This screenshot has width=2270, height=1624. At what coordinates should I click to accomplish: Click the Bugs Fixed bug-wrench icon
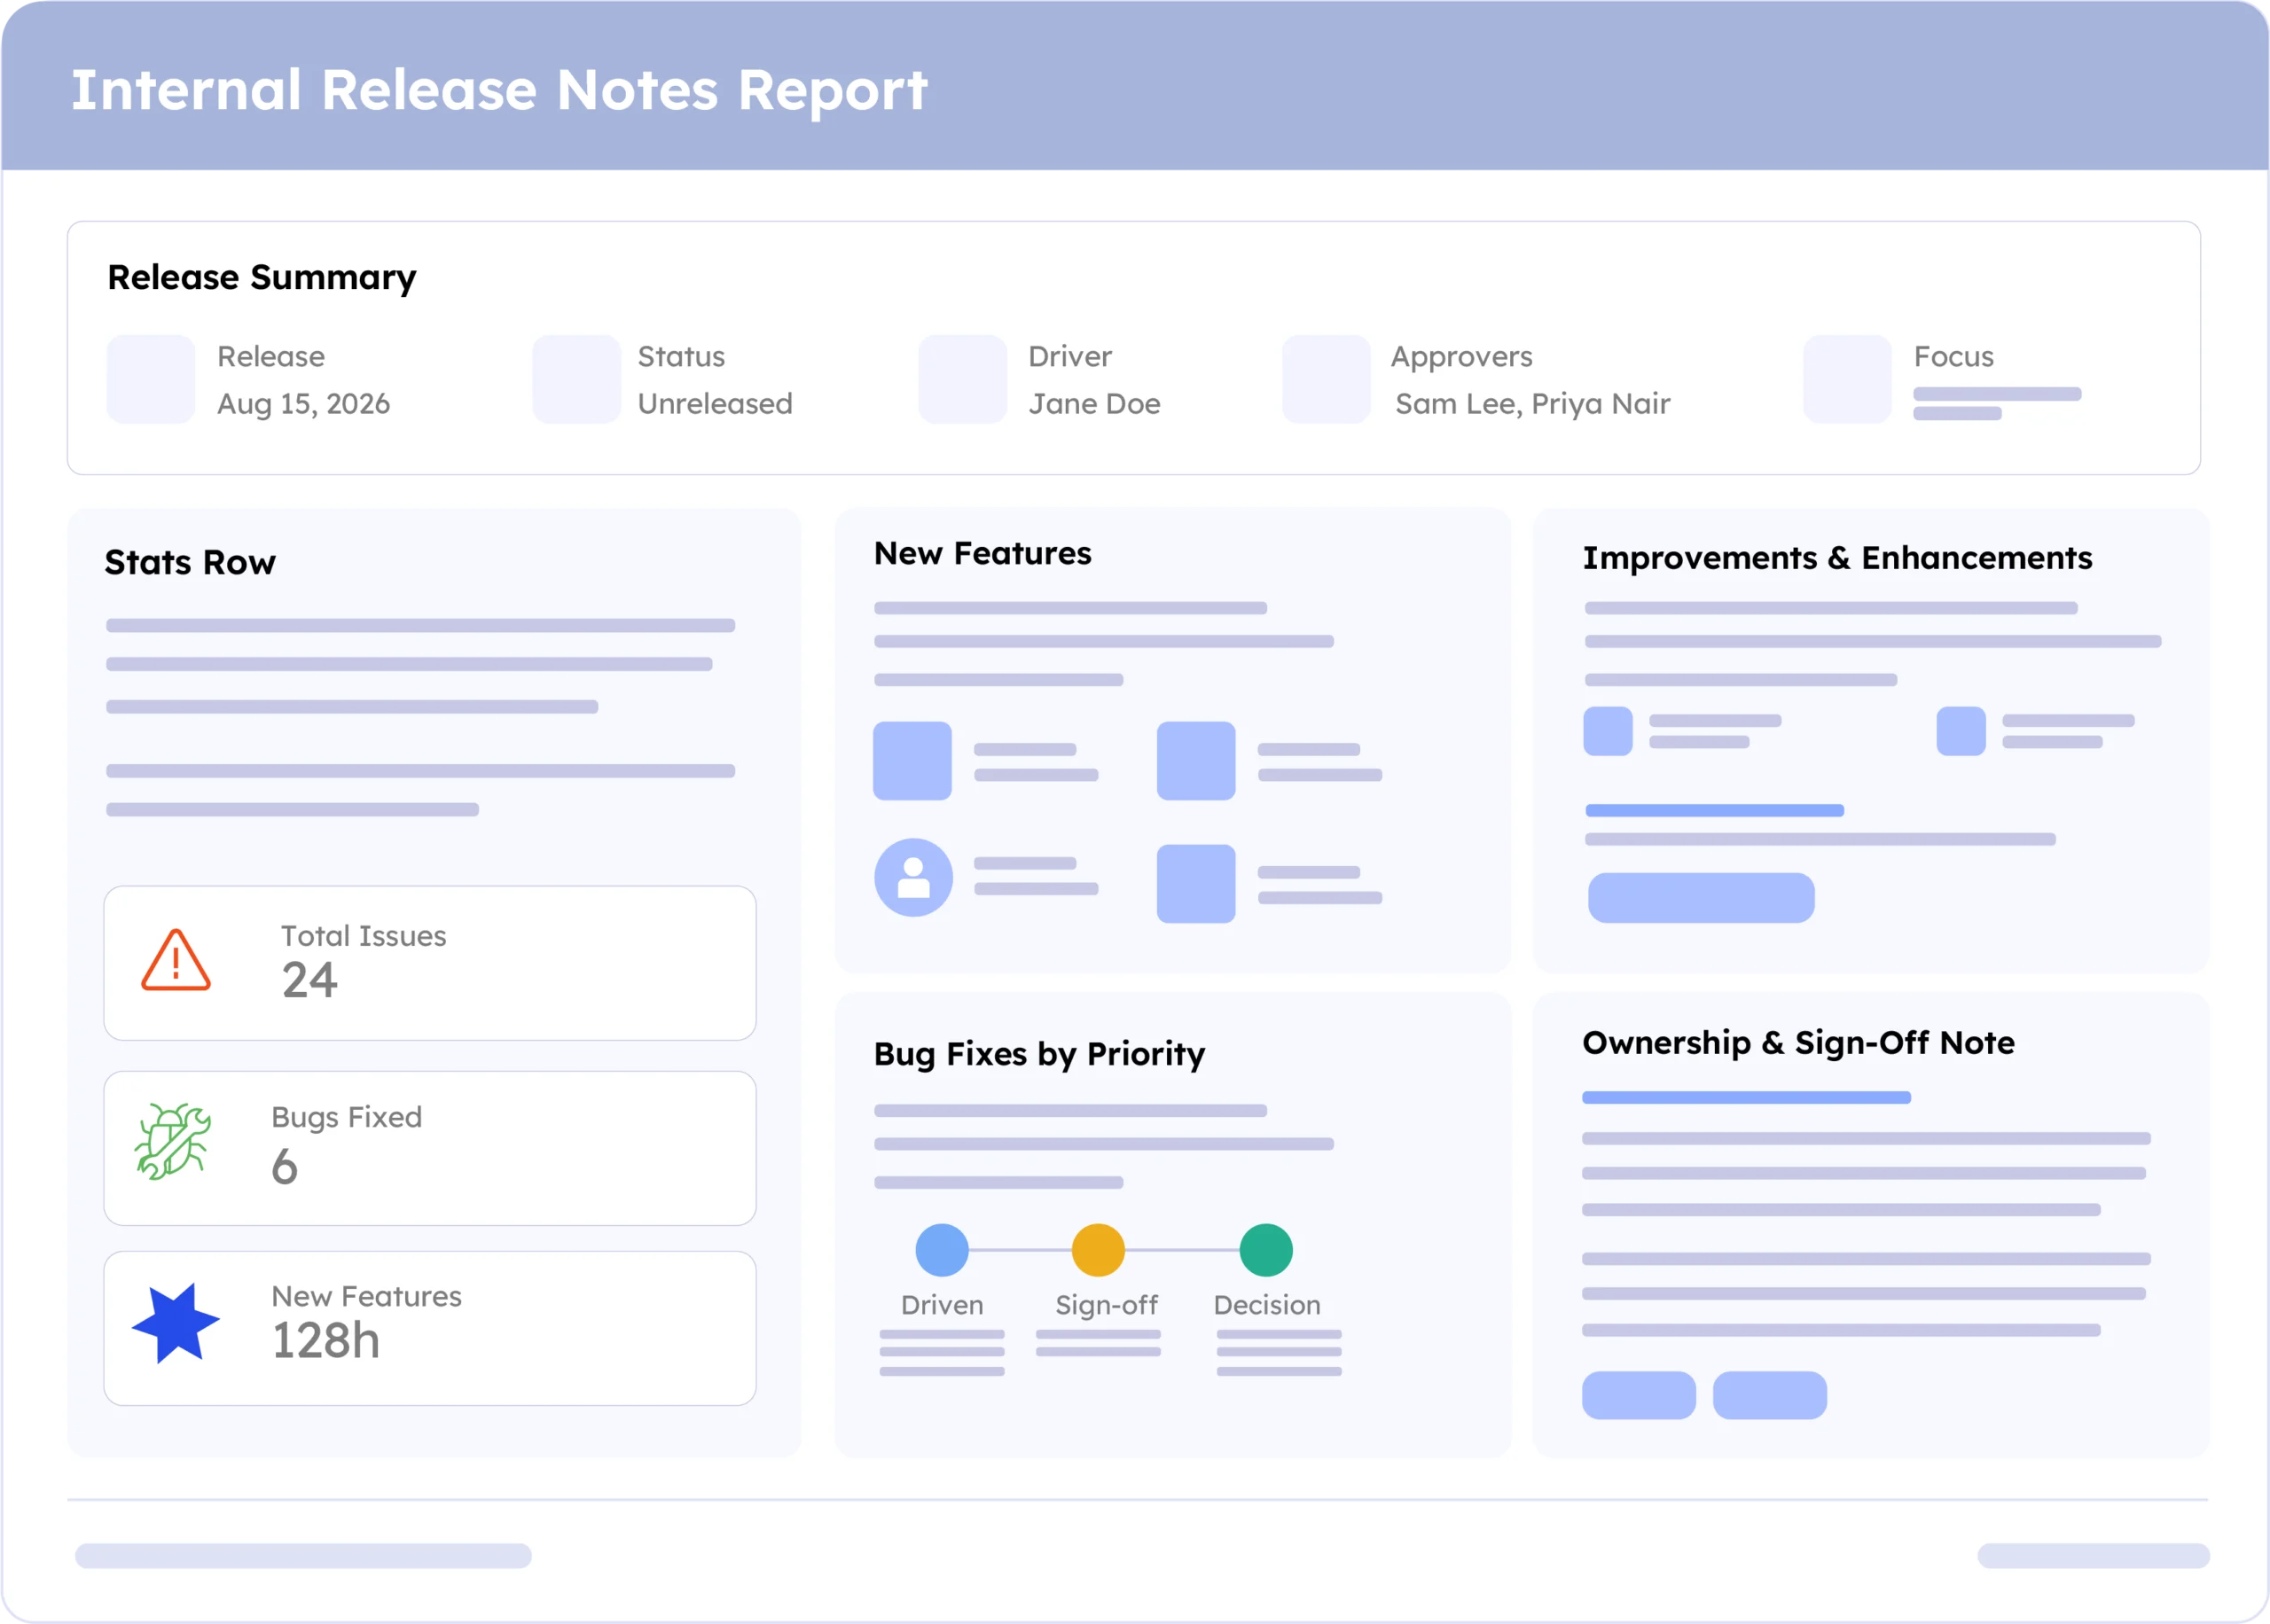click(x=173, y=1142)
